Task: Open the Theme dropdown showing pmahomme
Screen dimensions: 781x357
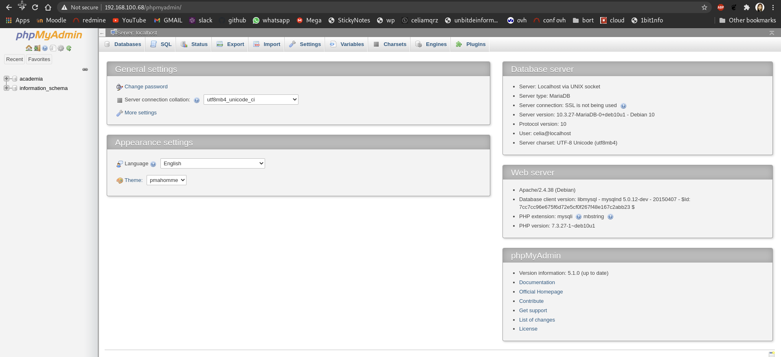Action: (x=167, y=180)
